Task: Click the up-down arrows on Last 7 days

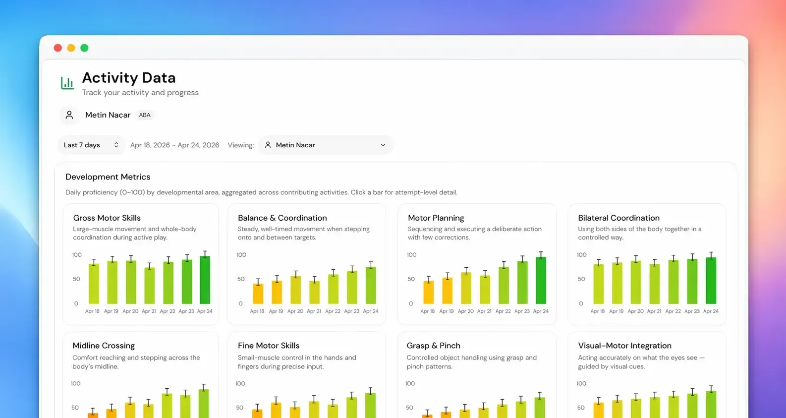Action: [116, 145]
